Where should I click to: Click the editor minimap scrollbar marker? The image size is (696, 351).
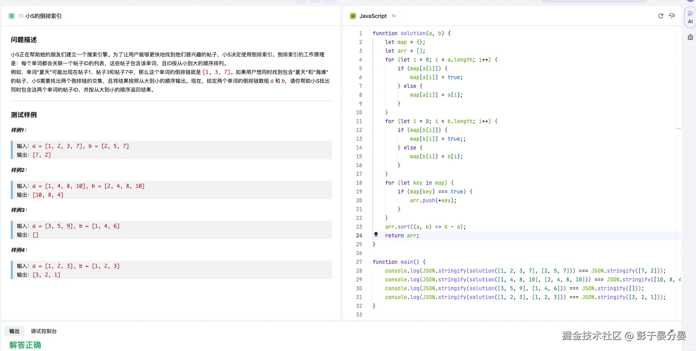678,129
